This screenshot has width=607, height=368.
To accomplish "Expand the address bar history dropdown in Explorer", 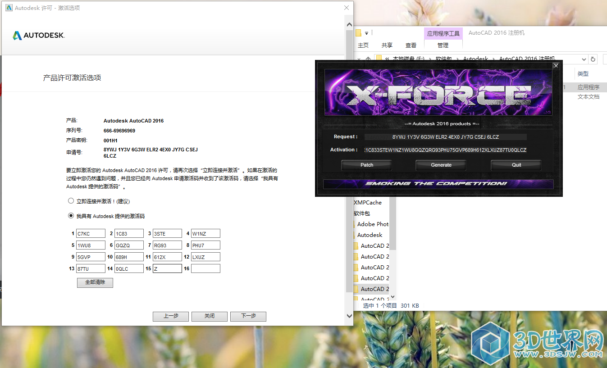I will (584, 59).
